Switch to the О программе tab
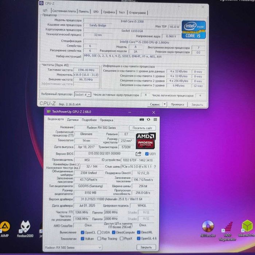Viewport: 255px width, 255px height. (x=137, y=13)
